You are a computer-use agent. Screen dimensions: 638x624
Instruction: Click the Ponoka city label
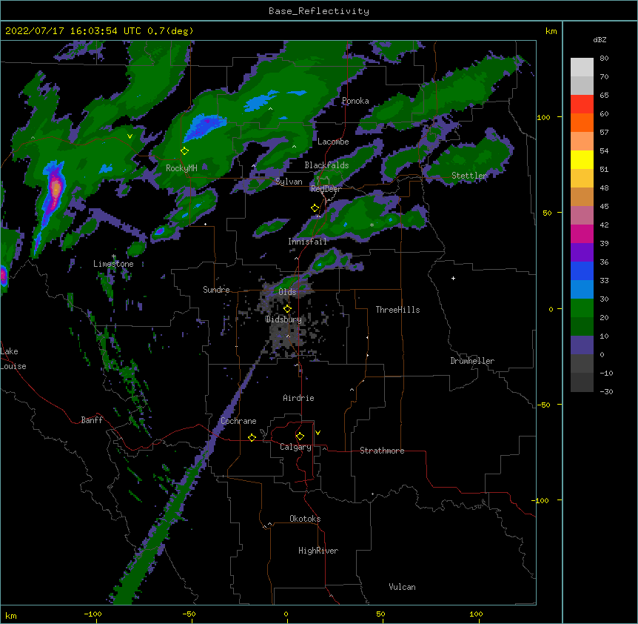pos(355,101)
